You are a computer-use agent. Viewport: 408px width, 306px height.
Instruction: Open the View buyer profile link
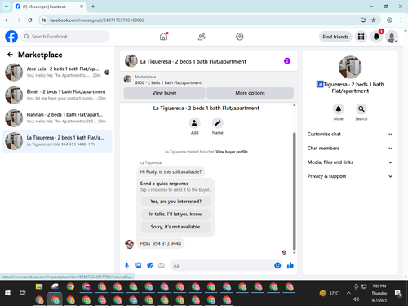(x=232, y=152)
